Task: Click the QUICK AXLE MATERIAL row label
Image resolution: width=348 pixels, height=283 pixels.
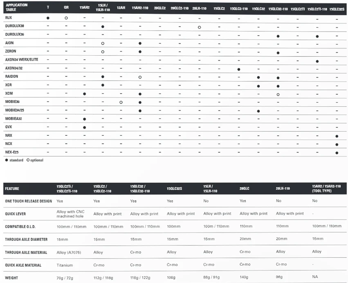Action: [x=23, y=265]
